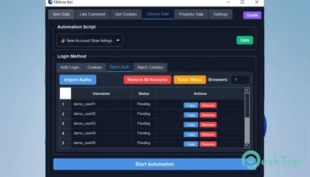Select the demo_user04 username cell

(101, 133)
